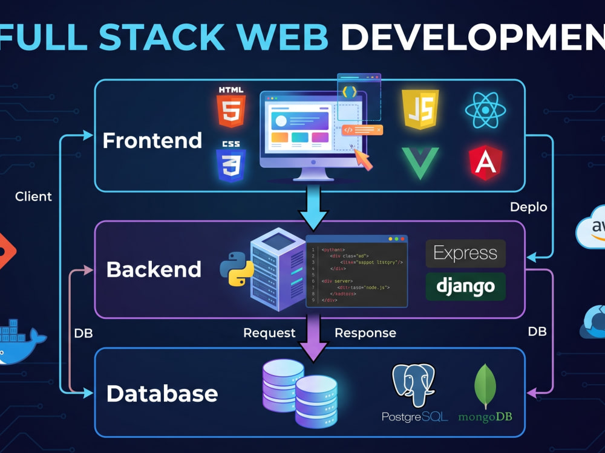Viewport: 605px width, 453px height.
Task: Click the Backend label
Action: coord(154,269)
